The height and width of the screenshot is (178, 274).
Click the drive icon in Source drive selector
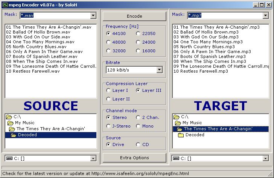click(x=9, y=158)
